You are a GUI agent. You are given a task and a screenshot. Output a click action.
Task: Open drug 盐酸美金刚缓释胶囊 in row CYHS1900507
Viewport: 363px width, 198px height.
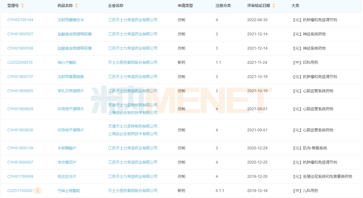75,34
